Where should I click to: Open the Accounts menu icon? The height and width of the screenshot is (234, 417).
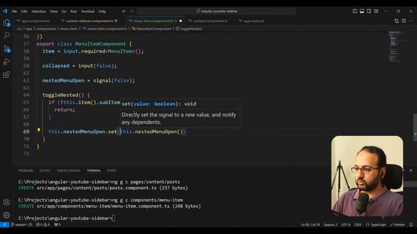click(x=7, y=202)
